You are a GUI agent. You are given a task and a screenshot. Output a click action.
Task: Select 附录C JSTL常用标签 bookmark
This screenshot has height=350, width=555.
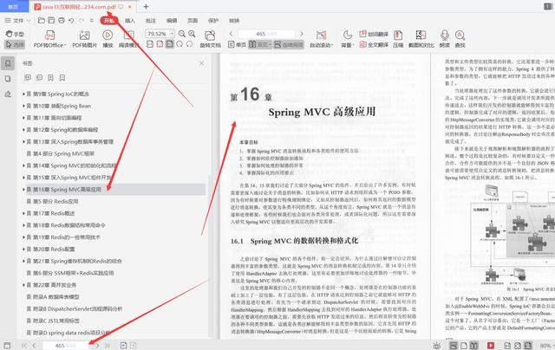click(x=56, y=321)
